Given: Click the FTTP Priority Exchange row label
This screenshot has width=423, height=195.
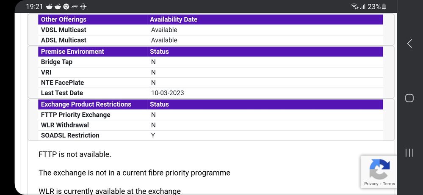Looking at the screenshot, I should click(75, 115).
